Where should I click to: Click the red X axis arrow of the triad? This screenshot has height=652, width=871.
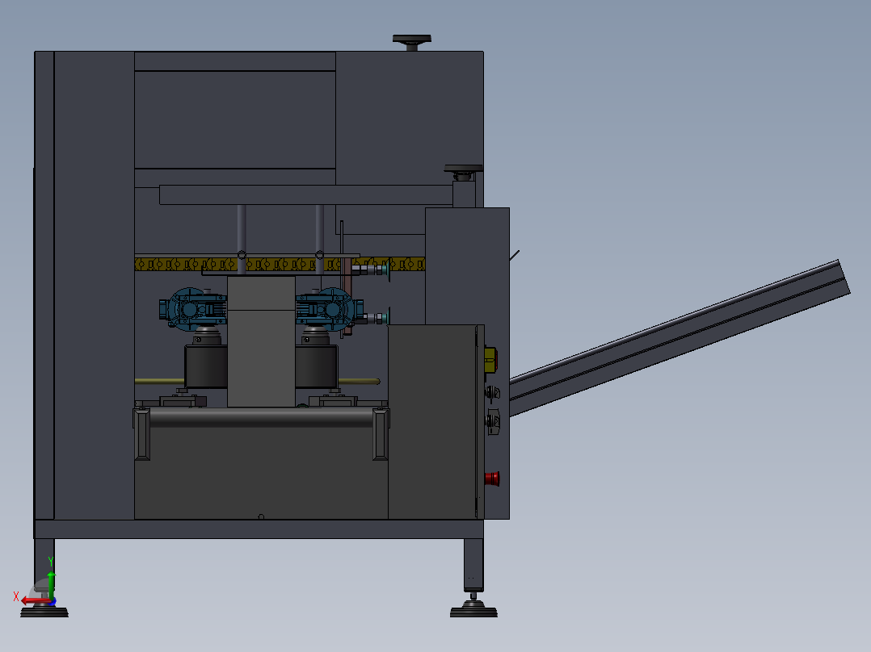click(35, 600)
